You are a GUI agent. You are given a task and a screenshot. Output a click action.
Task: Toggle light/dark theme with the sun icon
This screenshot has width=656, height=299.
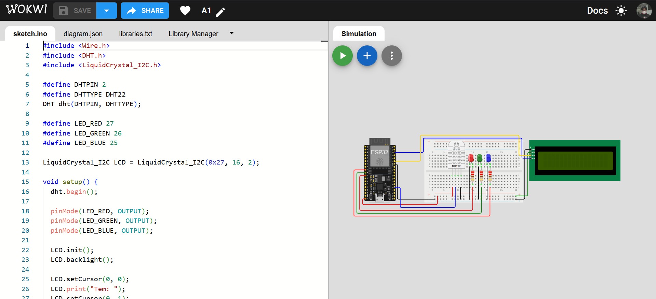coord(621,11)
